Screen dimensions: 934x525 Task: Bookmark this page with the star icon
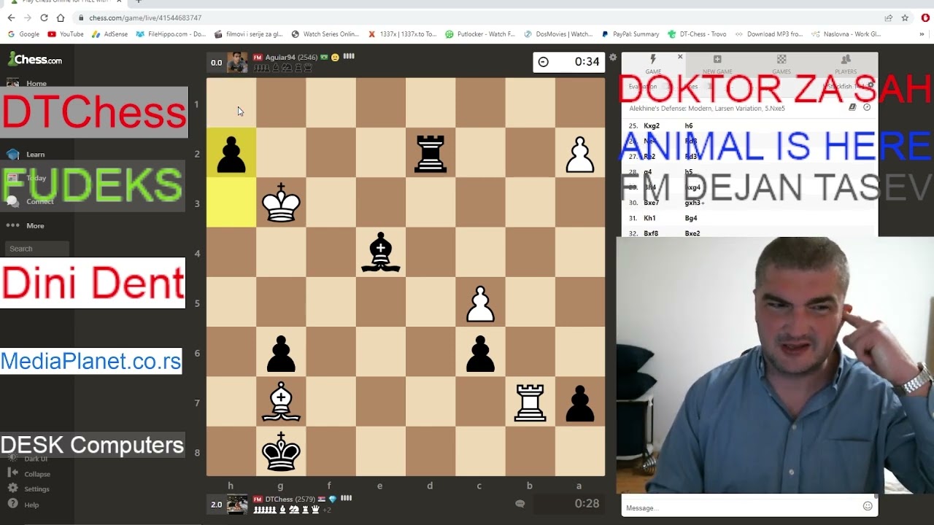tap(905, 17)
